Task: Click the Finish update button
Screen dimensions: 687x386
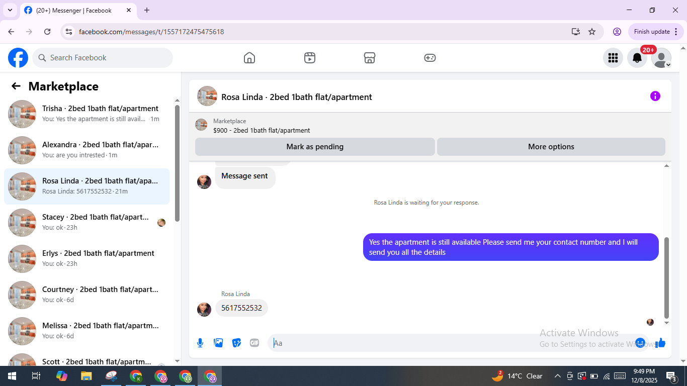Action: pos(656,32)
